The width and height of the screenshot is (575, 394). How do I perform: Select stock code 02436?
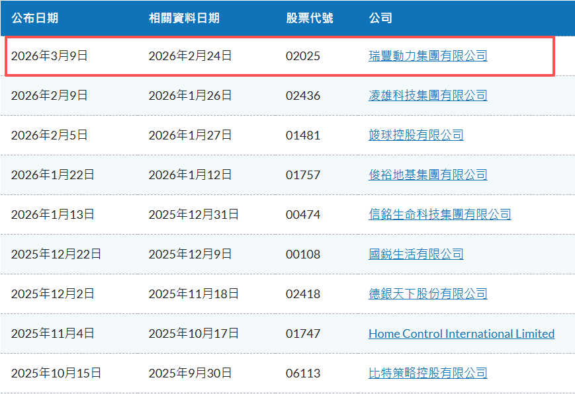click(303, 96)
